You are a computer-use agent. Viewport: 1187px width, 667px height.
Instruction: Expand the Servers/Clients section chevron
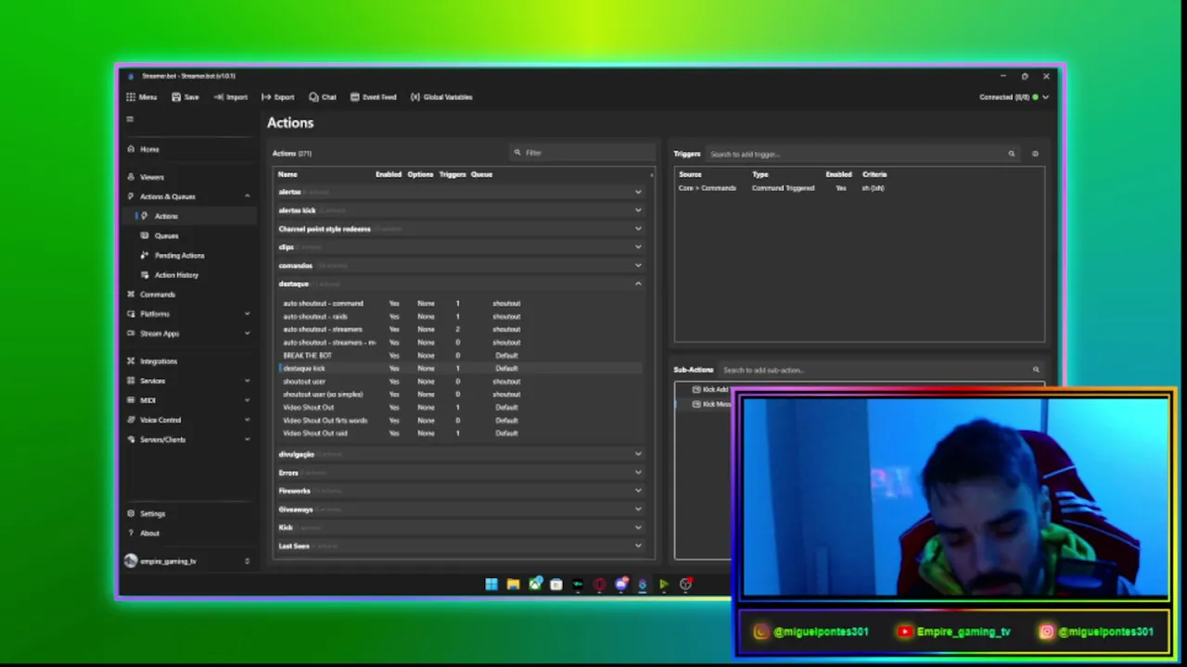[x=247, y=439]
